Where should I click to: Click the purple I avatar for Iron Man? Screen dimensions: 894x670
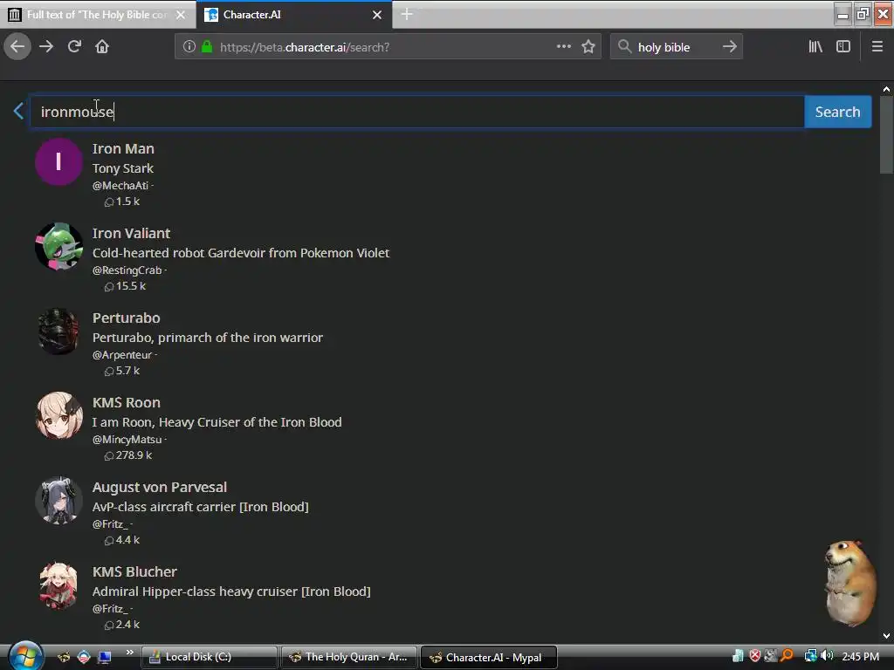(58, 161)
